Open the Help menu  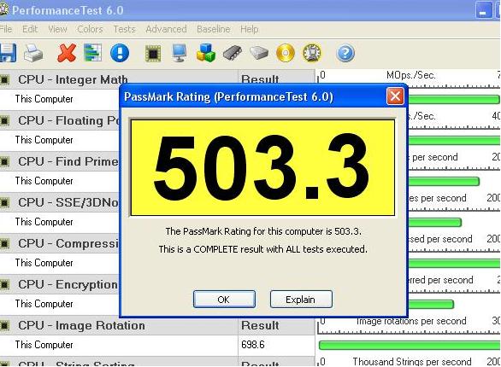[250, 29]
